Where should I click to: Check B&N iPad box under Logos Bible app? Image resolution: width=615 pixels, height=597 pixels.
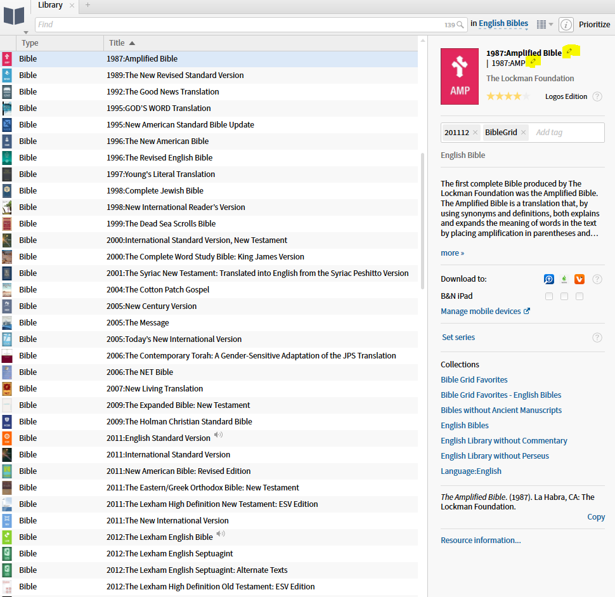click(549, 296)
